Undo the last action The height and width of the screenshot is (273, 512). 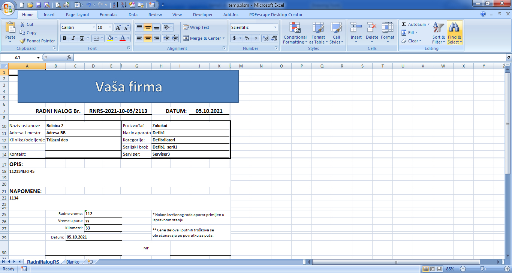pos(89,5)
